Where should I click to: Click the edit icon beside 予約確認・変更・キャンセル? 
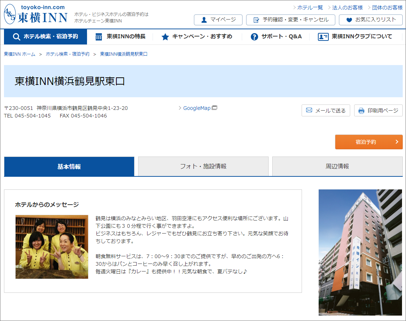tap(256, 20)
